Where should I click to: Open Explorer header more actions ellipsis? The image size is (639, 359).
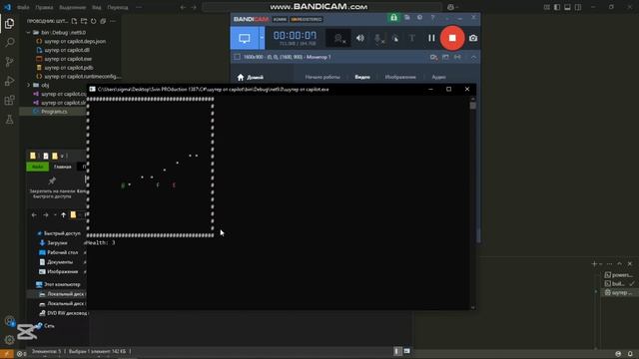[x=113, y=21]
